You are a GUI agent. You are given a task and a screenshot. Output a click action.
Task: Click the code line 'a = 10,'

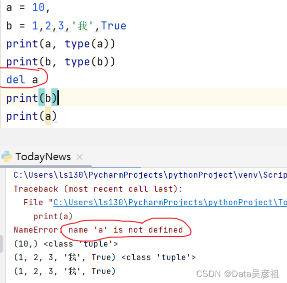pyautogui.click(x=28, y=7)
